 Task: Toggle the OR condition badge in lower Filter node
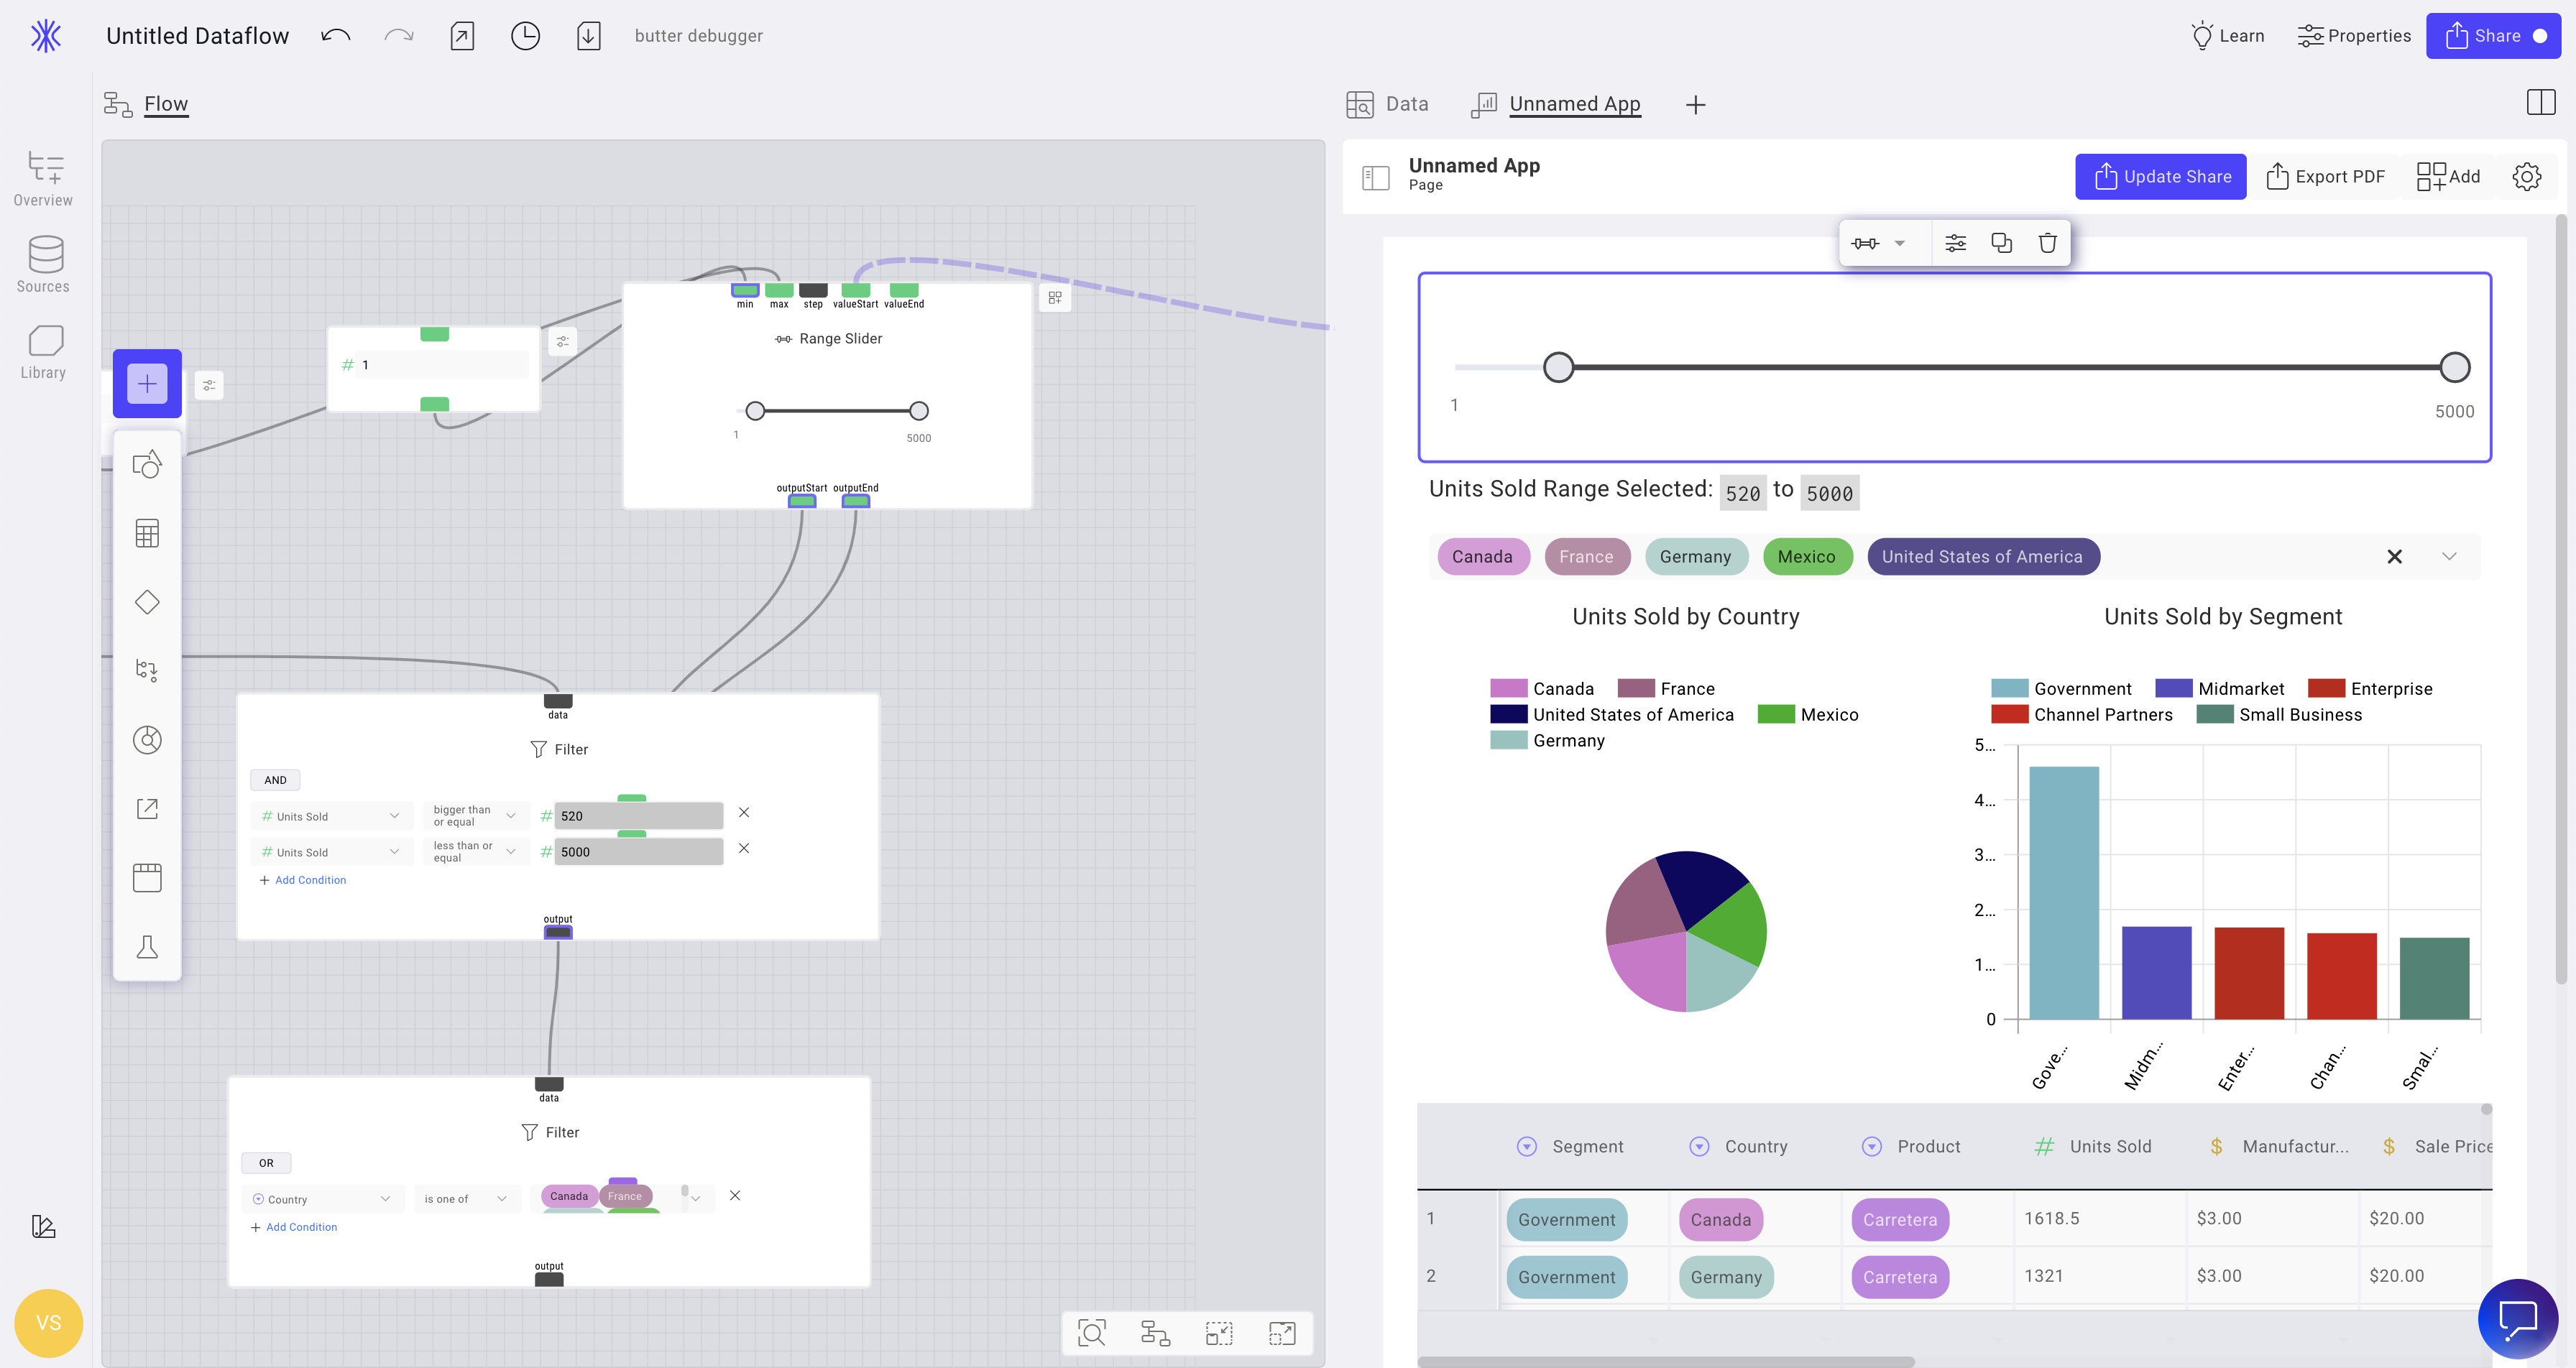(x=266, y=1162)
